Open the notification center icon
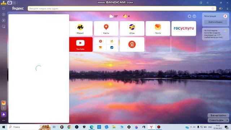Screen dimensions: 231x130 tap(226, 127)
